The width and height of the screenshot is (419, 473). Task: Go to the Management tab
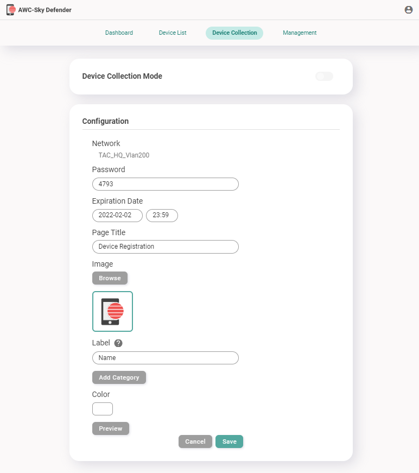(x=300, y=33)
